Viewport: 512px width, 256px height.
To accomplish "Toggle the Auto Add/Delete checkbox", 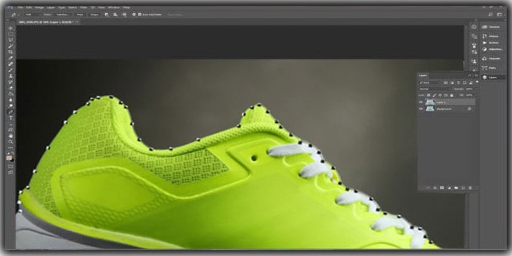I will pos(140,15).
